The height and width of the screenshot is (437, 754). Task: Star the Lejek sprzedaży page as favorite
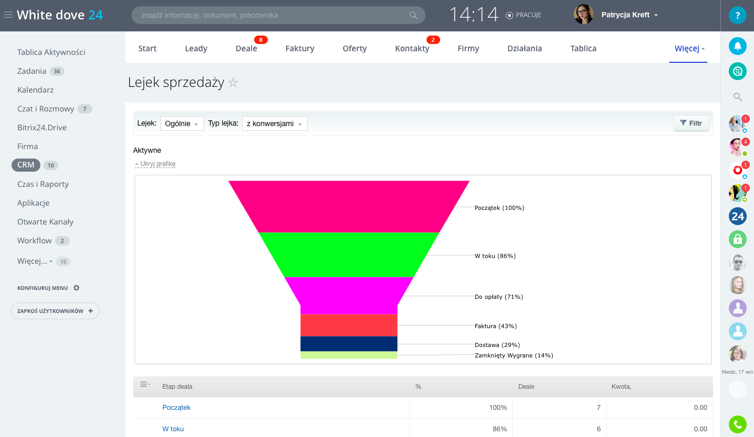click(x=233, y=83)
